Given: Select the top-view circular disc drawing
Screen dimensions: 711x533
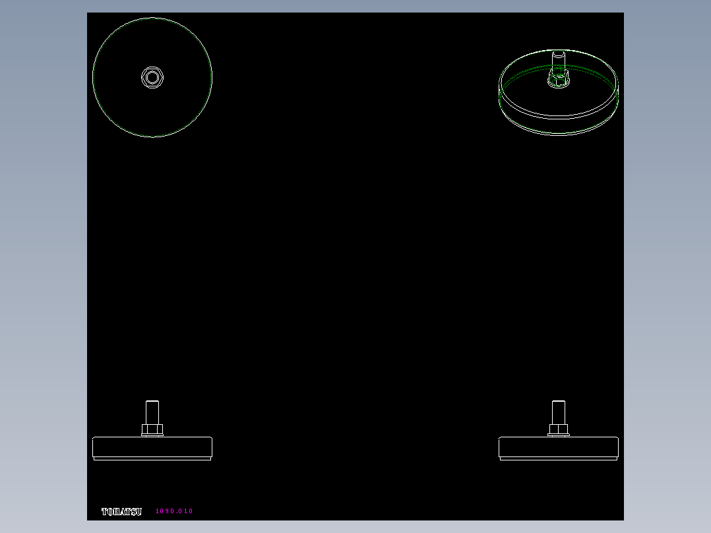Looking at the screenshot, I should click(152, 77).
